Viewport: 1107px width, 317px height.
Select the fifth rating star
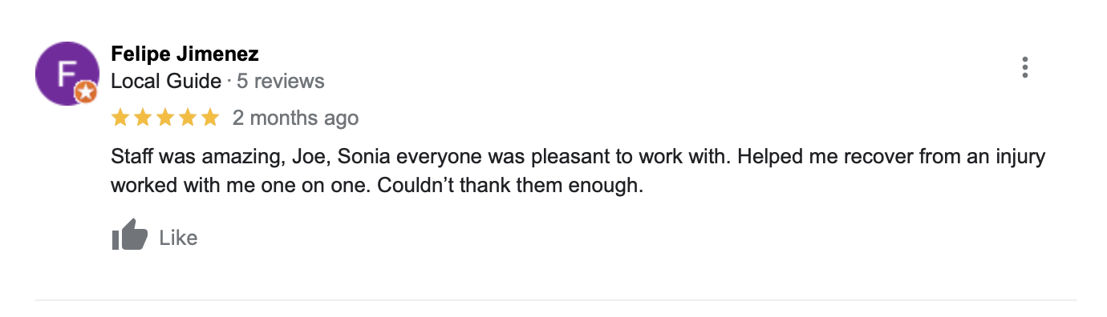(x=210, y=118)
